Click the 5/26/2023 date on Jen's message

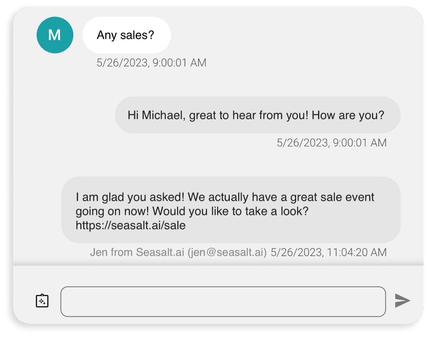coord(297,252)
